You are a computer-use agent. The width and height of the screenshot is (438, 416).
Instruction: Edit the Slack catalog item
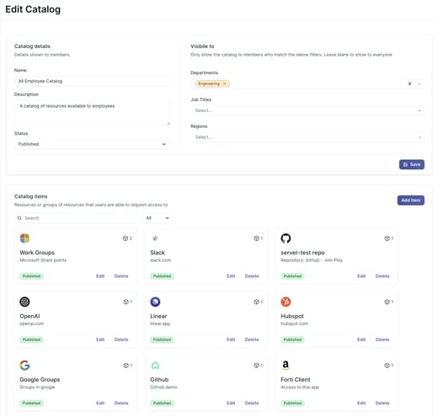tap(231, 276)
